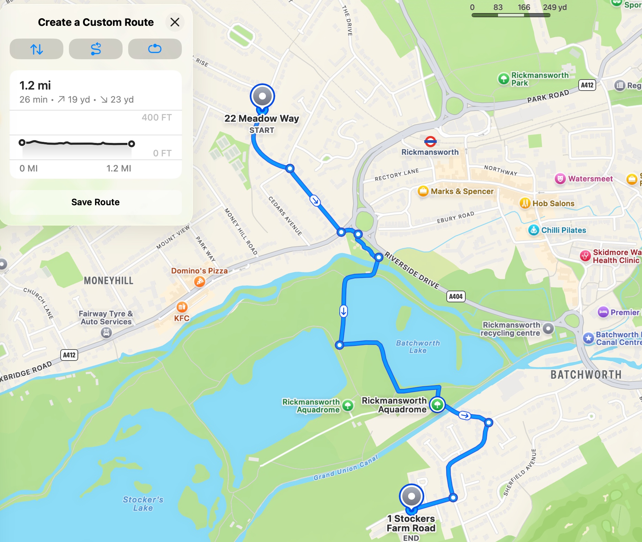The image size is (642, 542).
Task: Click the elevation profile end point
Action: (132, 144)
